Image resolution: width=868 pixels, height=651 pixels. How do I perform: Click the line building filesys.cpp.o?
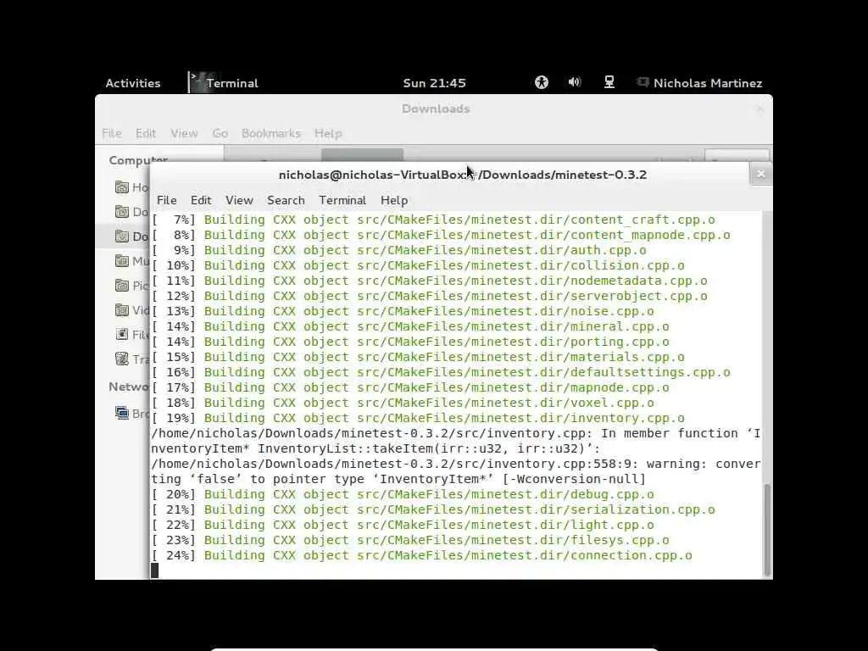point(410,540)
